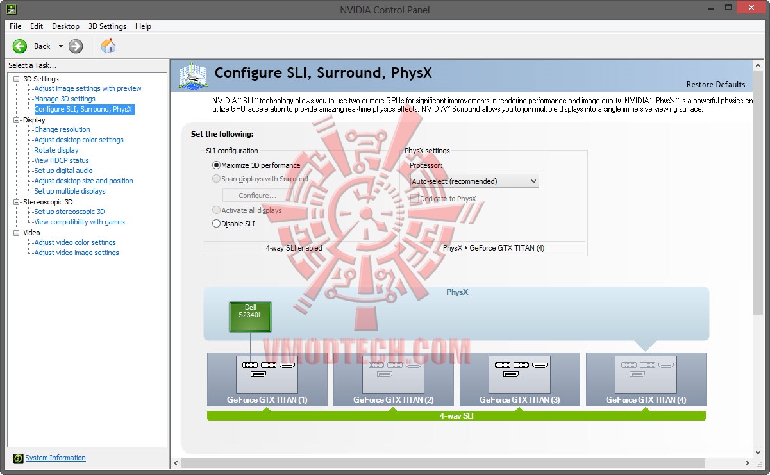This screenshot has width=770, height=475.
Task: Open the File menu
Action: click(15, 26)
